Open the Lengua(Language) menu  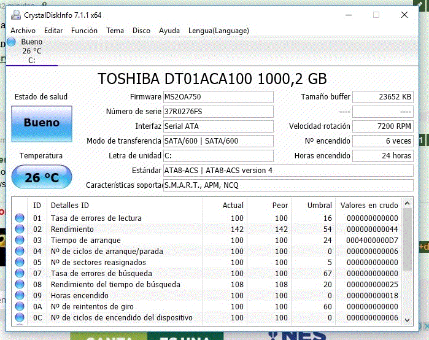[218, 31]
